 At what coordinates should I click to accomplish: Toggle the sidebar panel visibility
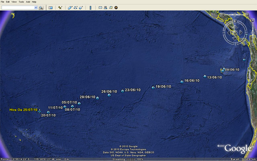click(51, 8)
